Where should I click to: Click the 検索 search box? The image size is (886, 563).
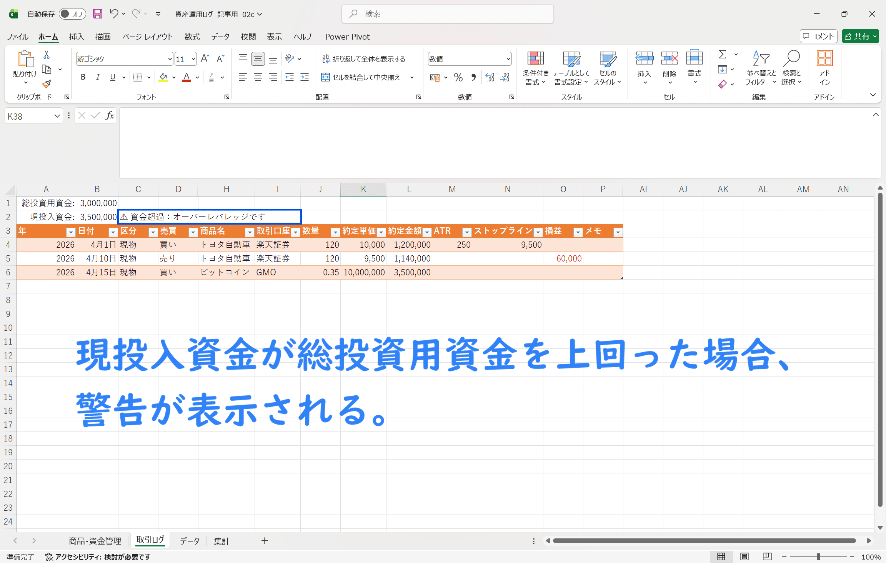[x=447, y=14]
